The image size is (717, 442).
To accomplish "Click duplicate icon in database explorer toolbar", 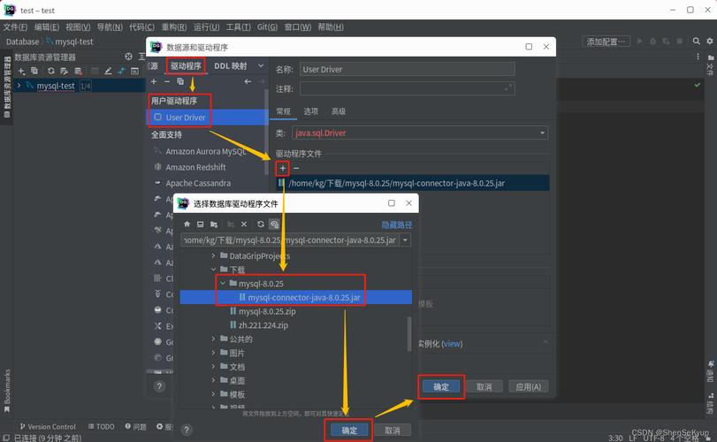I will click(34, 71).
